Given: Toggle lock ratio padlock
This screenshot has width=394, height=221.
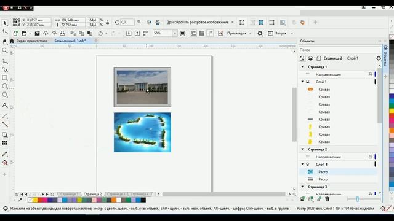Looking at the screenshot, I should (108, 22).
